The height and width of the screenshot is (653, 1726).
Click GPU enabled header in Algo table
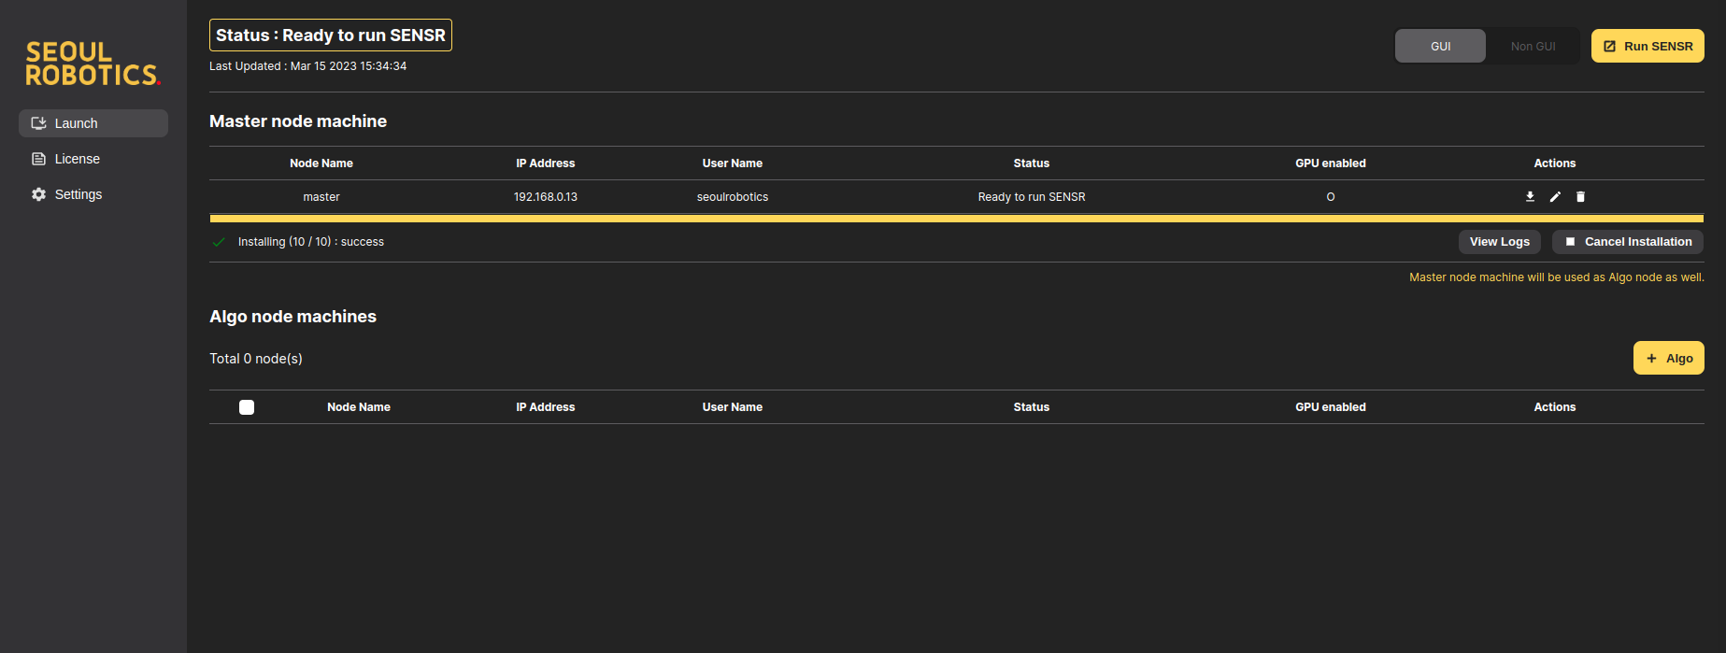point(1331,407)
